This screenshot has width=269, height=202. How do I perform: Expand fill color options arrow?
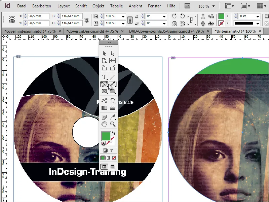point(228,16)
